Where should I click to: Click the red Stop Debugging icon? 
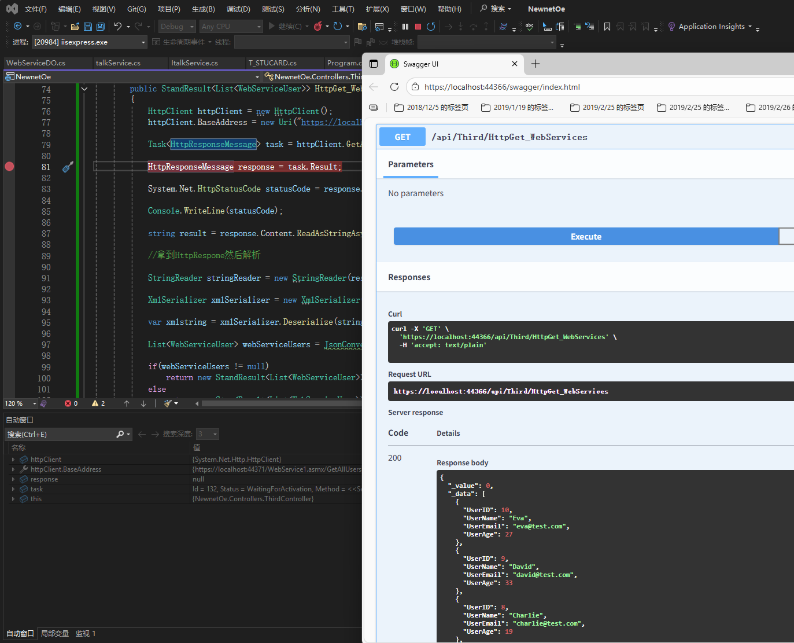(x=418, y=27)
